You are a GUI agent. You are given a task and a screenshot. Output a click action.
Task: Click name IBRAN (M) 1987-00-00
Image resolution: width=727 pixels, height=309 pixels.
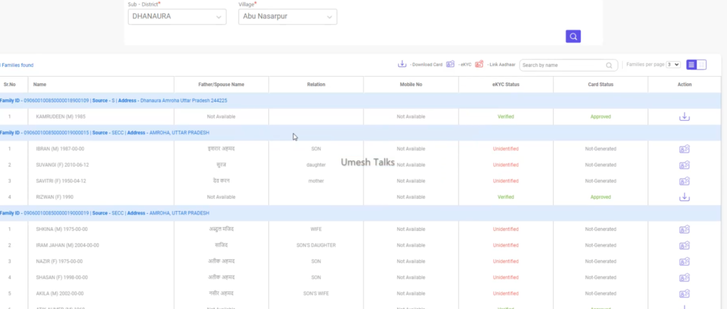click(60, 149)
